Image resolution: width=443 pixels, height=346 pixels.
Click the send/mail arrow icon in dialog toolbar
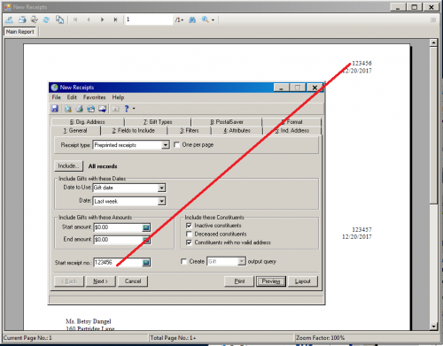click(x=102, y=109)
